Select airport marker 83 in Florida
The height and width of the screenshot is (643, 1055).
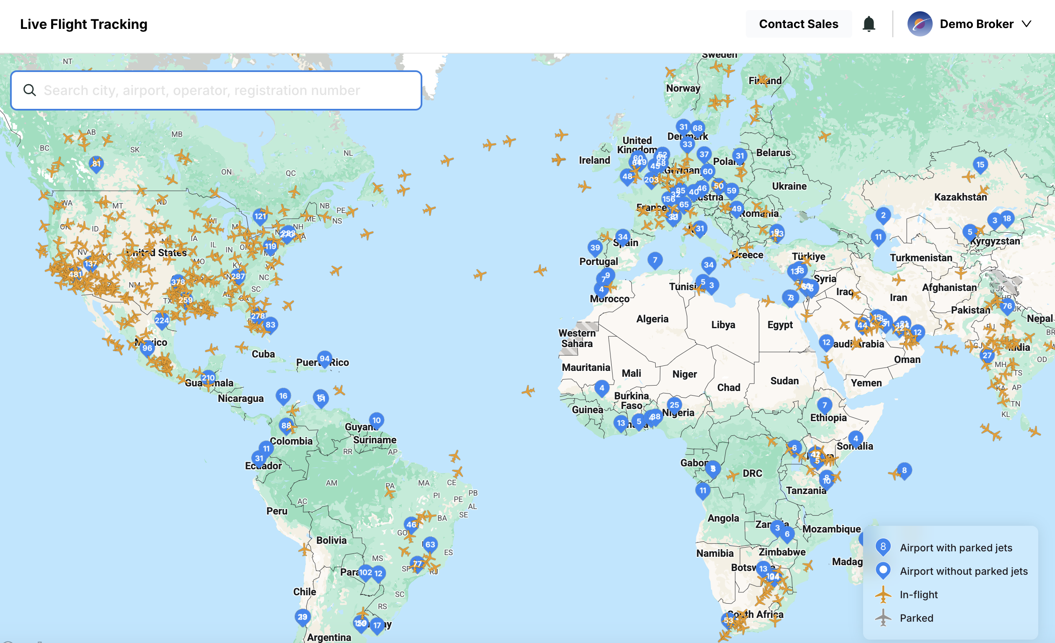click(x=271, y=326)
